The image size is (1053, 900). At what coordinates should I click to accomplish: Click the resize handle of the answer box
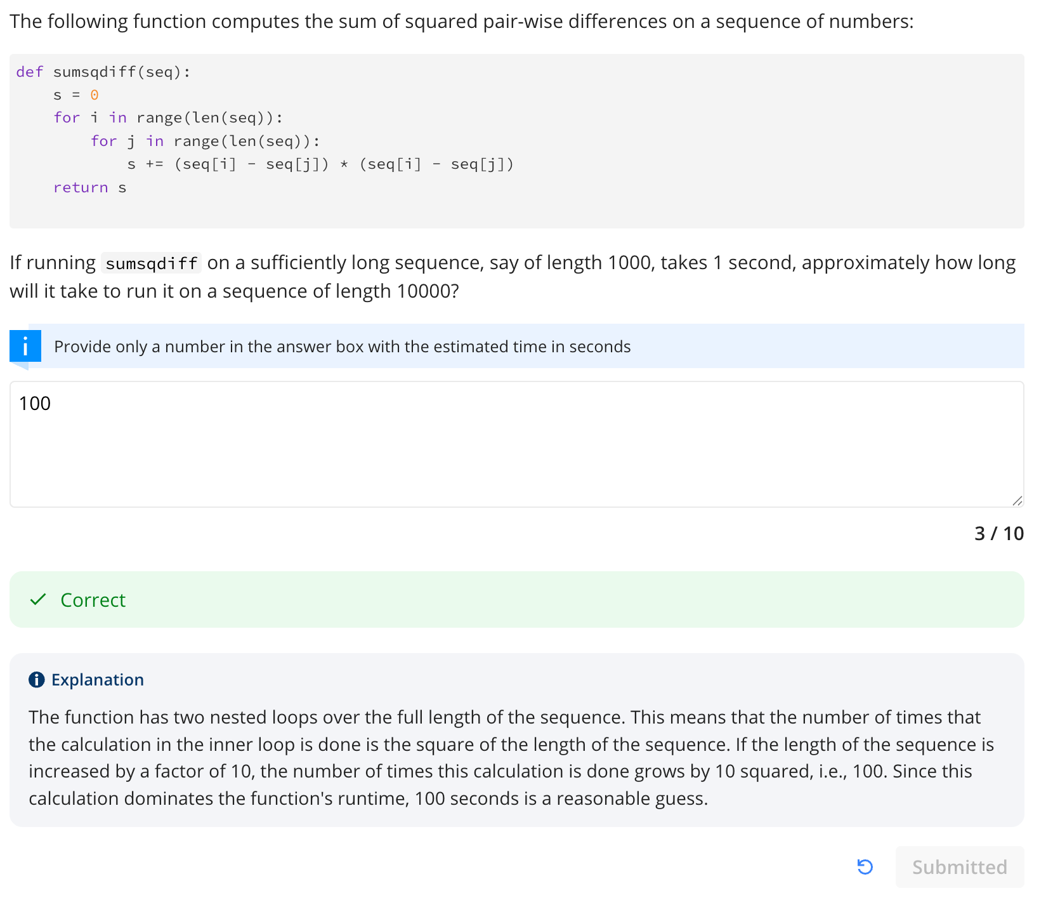coord(1017,501)
